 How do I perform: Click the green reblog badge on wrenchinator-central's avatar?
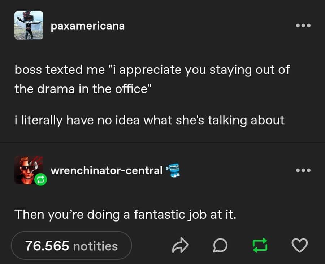(x=41, y=179)
